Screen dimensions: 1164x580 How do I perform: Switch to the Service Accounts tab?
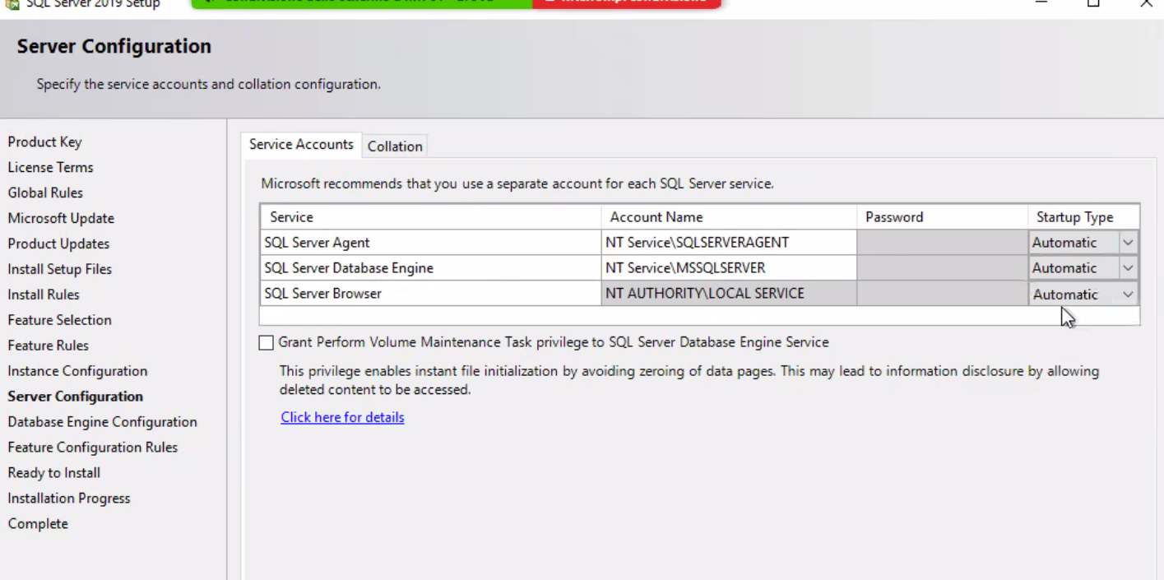coord(301,144)
